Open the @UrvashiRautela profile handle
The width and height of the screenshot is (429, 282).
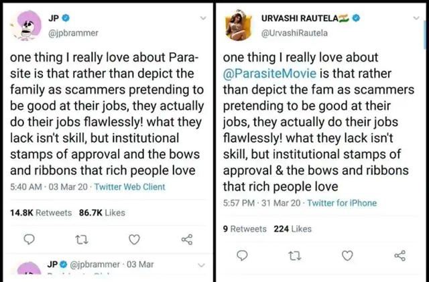296,31
